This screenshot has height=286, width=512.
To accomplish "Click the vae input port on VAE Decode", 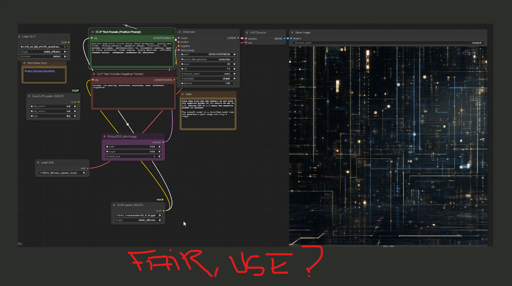I will pyautogui.click(x=246, y=43).
